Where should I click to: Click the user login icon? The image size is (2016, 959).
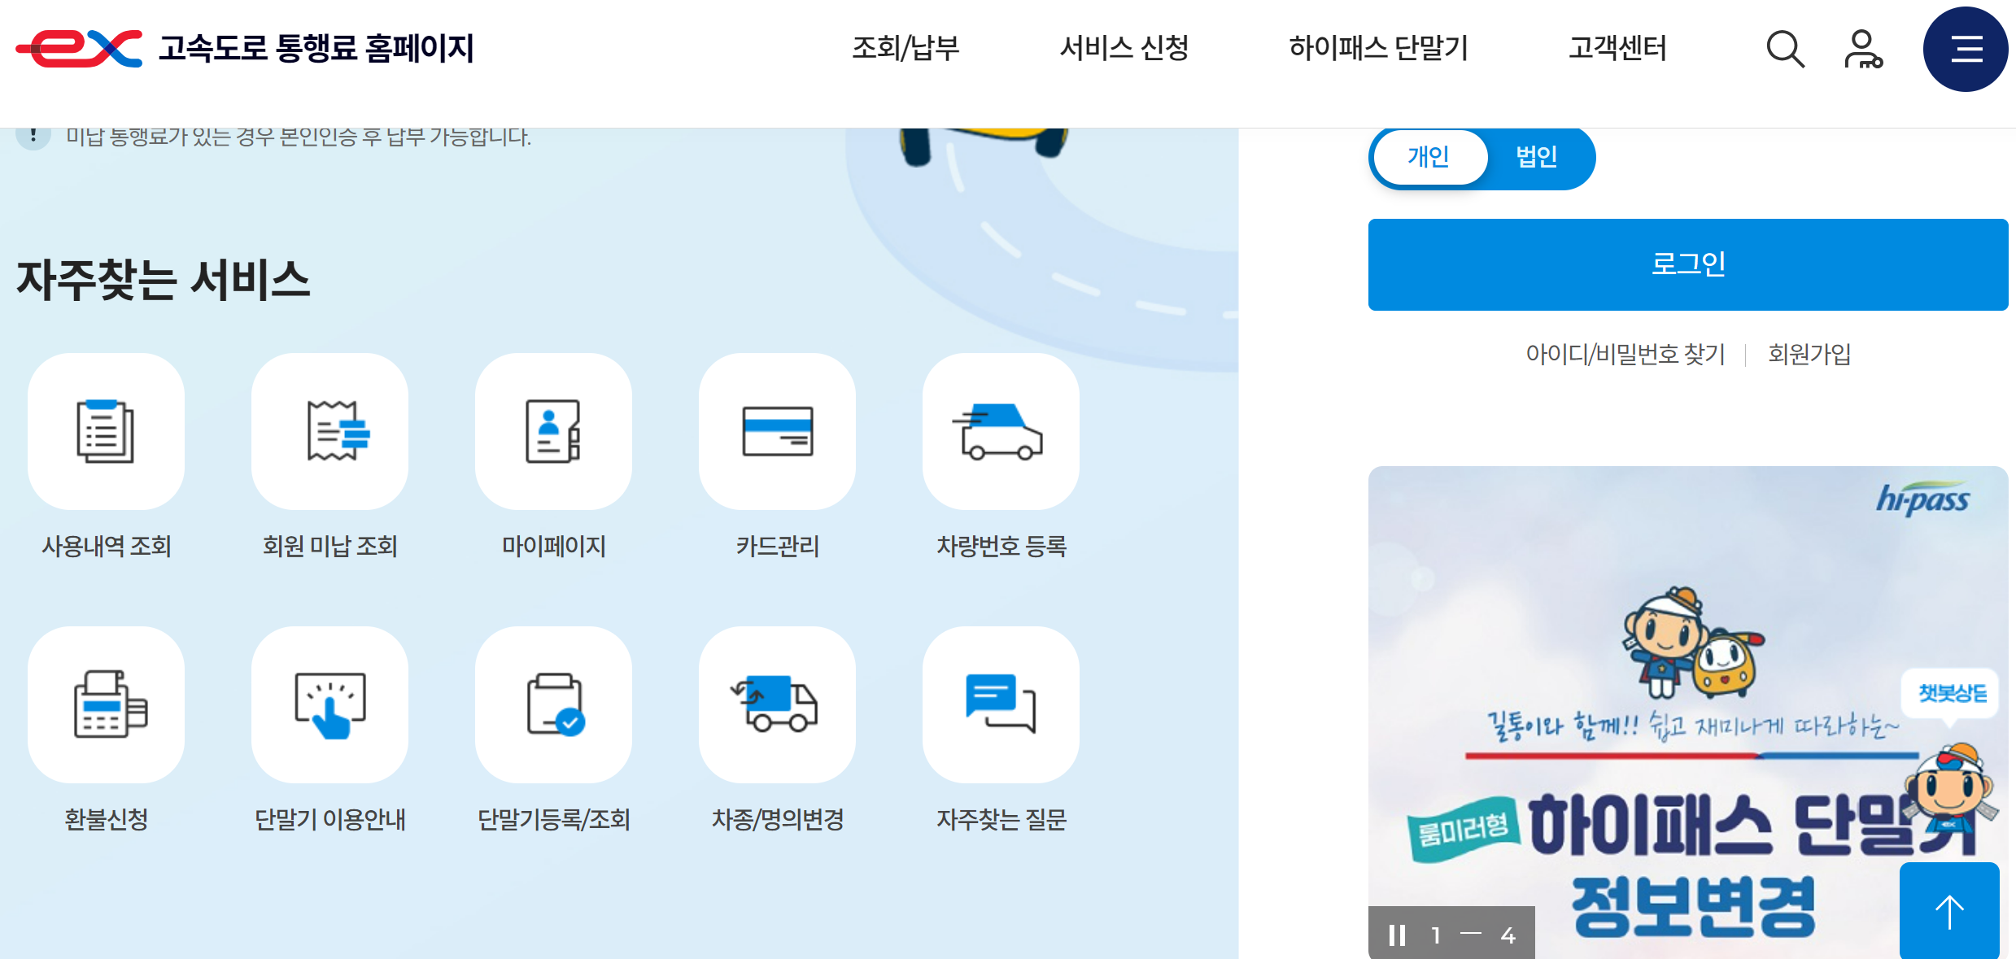tap(1863, 49)
